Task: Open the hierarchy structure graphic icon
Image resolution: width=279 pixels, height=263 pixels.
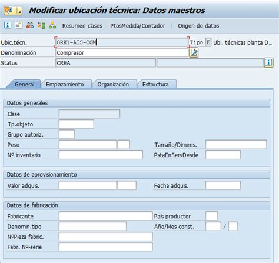Action: [x=52, y=25]
